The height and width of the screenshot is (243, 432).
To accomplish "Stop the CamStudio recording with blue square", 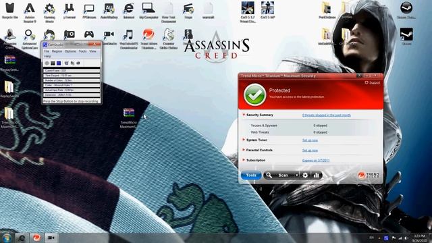I will [59, 63].
